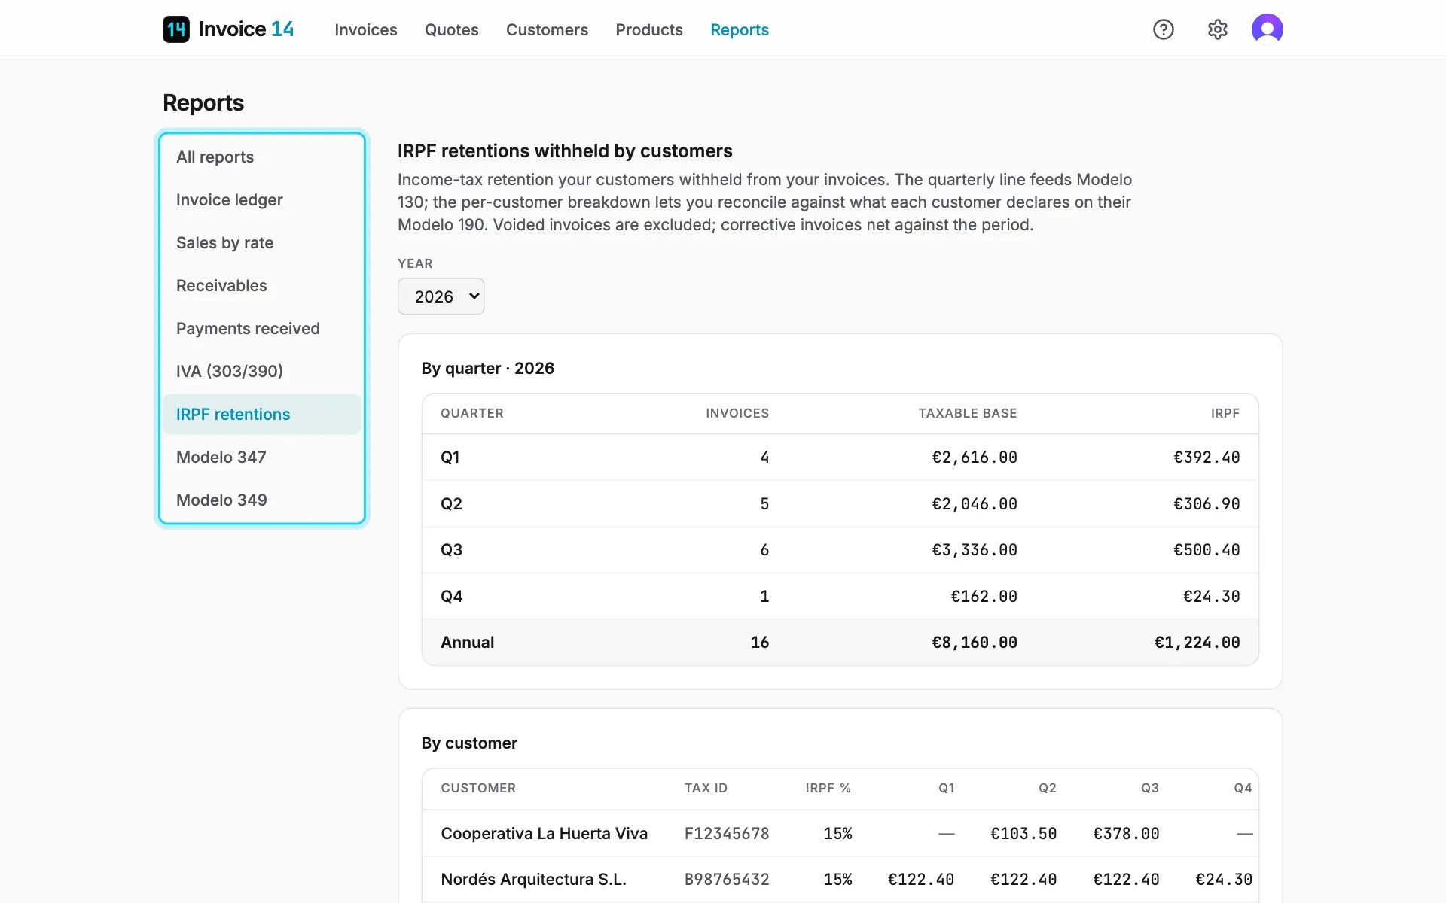This screenshot has height=903, width=1446.
Task: Click the Reports navigation tab
Action: [x=740, y=29]
